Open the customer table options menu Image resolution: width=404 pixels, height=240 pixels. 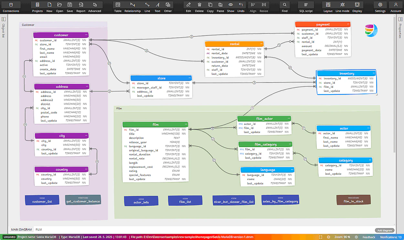[86, 35]
